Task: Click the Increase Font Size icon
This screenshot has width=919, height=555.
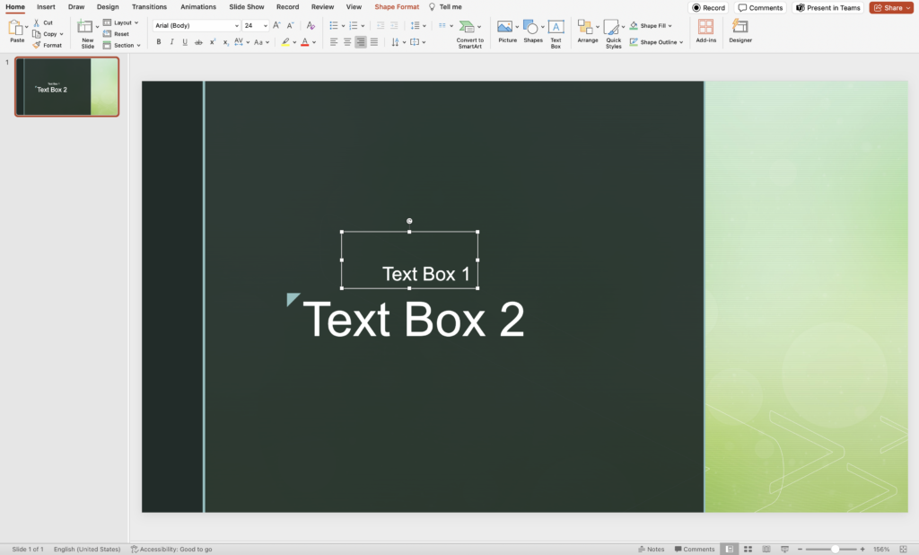Action: 276,25
